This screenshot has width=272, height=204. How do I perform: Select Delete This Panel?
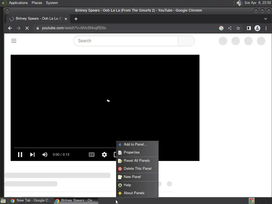(x=137, y=169)
